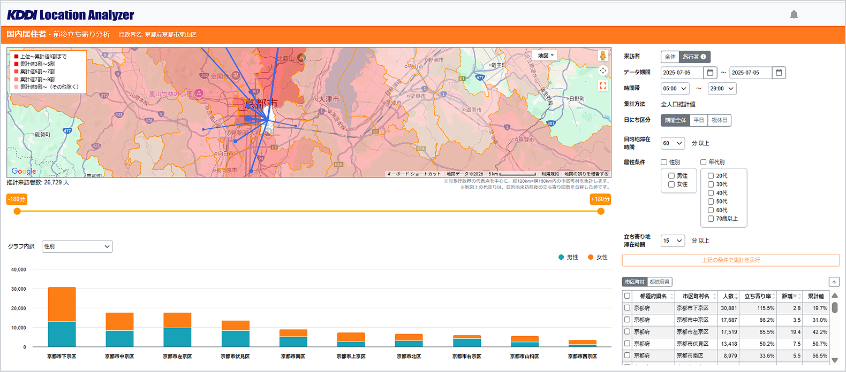
Task: Click the +180分 slider handle
Action: 601,211
